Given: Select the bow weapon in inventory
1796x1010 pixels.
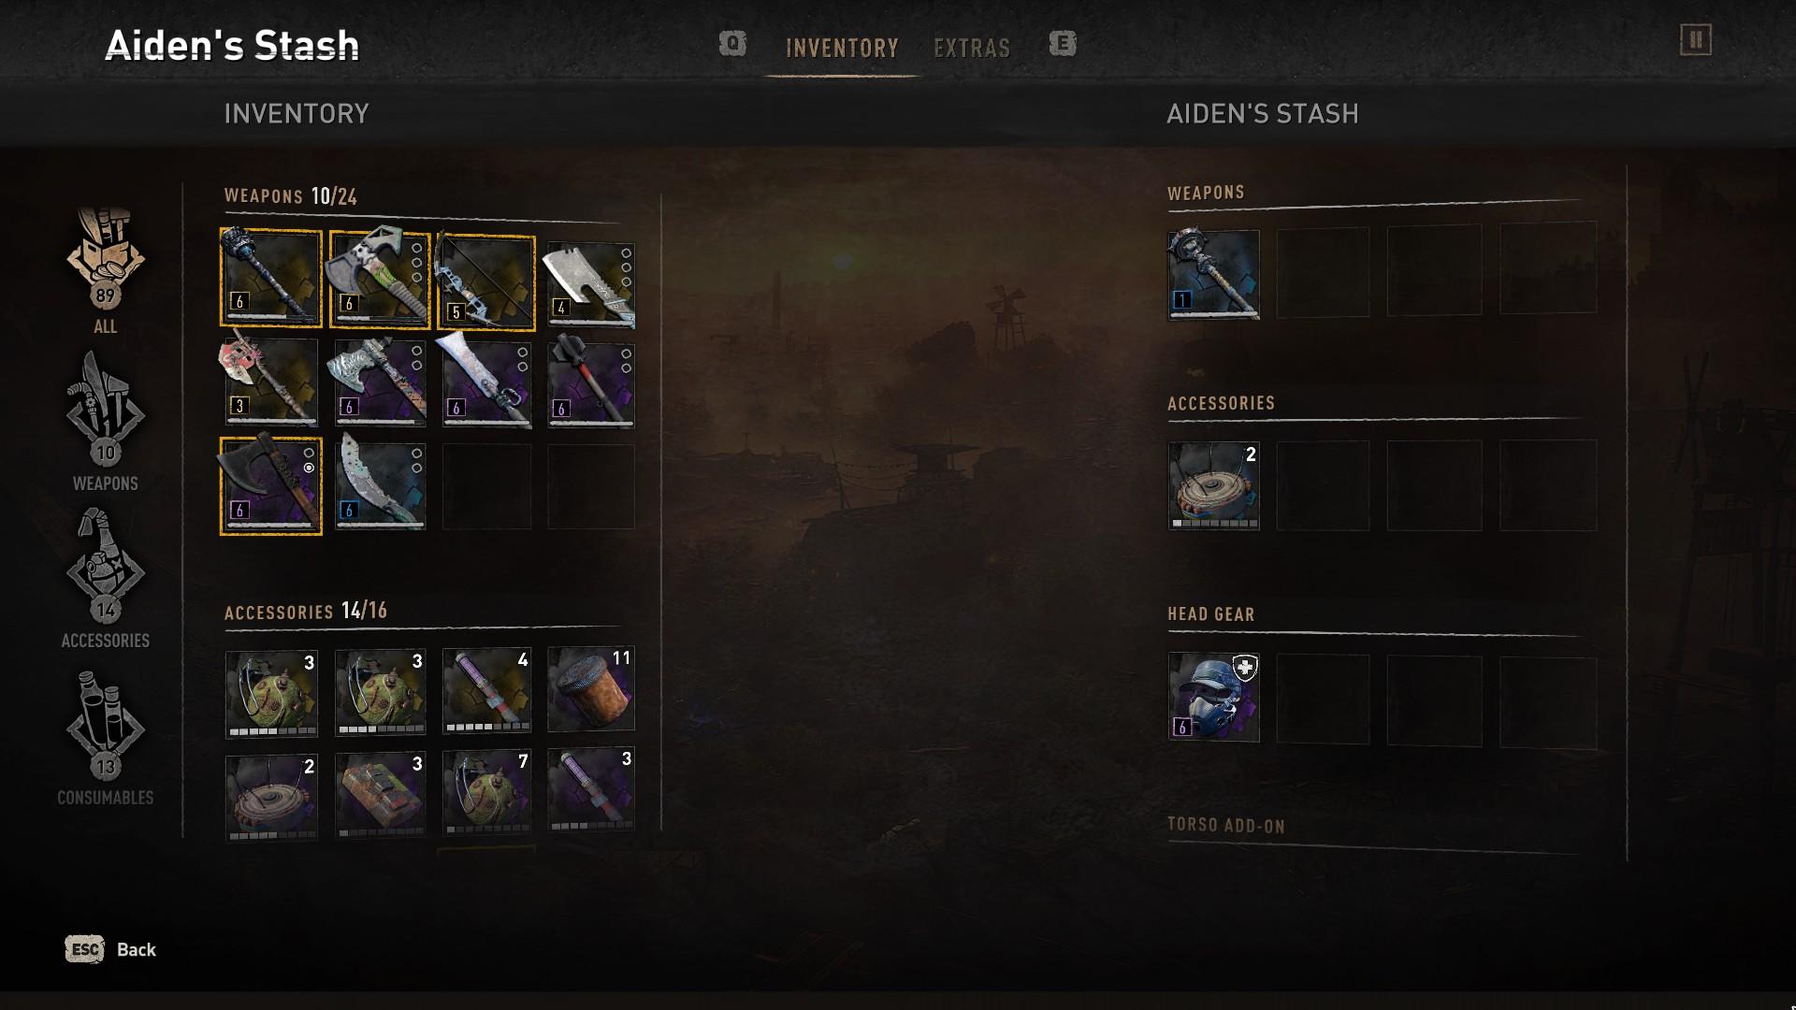Looking at the screenshot, I should [x=486, y=281].
